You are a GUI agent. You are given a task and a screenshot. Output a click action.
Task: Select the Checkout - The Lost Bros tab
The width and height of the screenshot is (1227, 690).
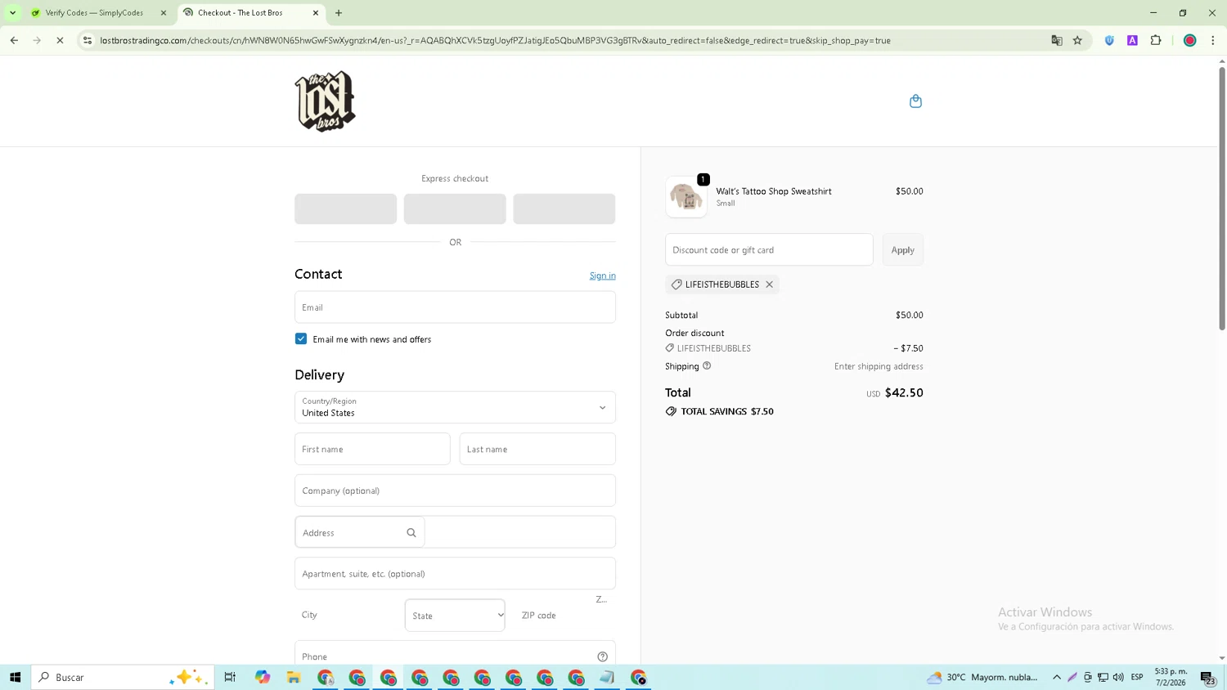[240, 13]
